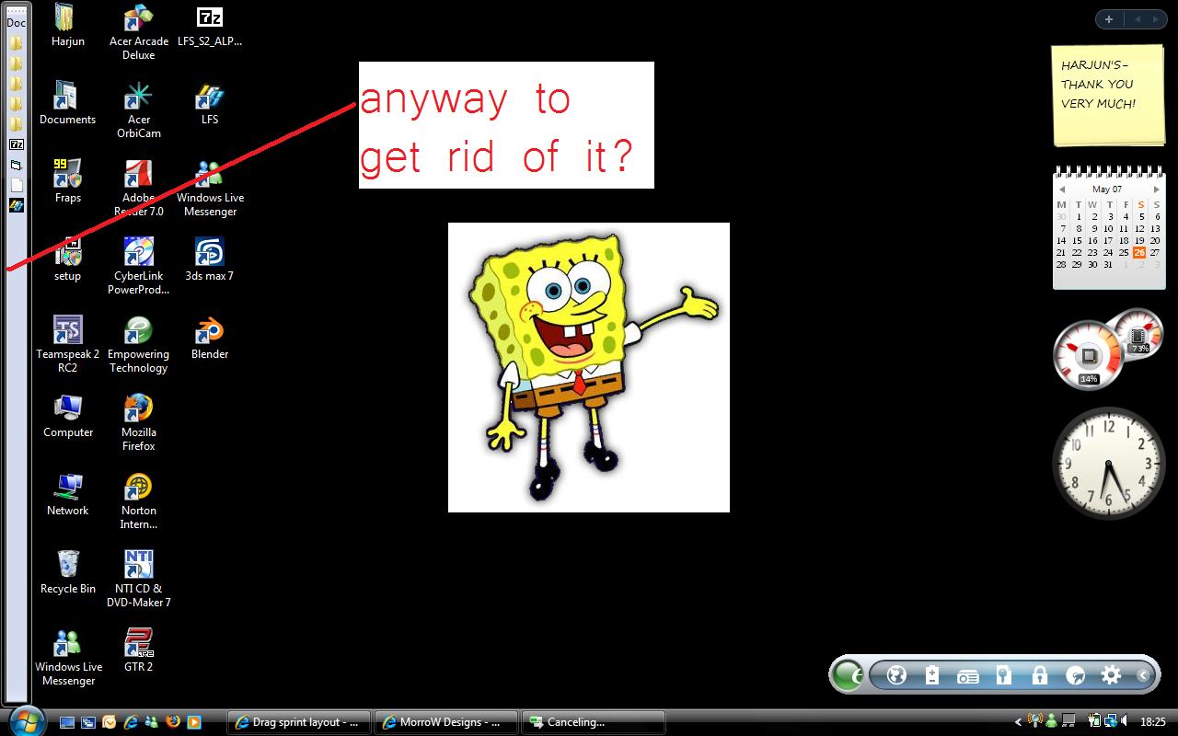Launch the Fraps shortcut
Screen dimensions: 1178x736
[x=67, y=181]
